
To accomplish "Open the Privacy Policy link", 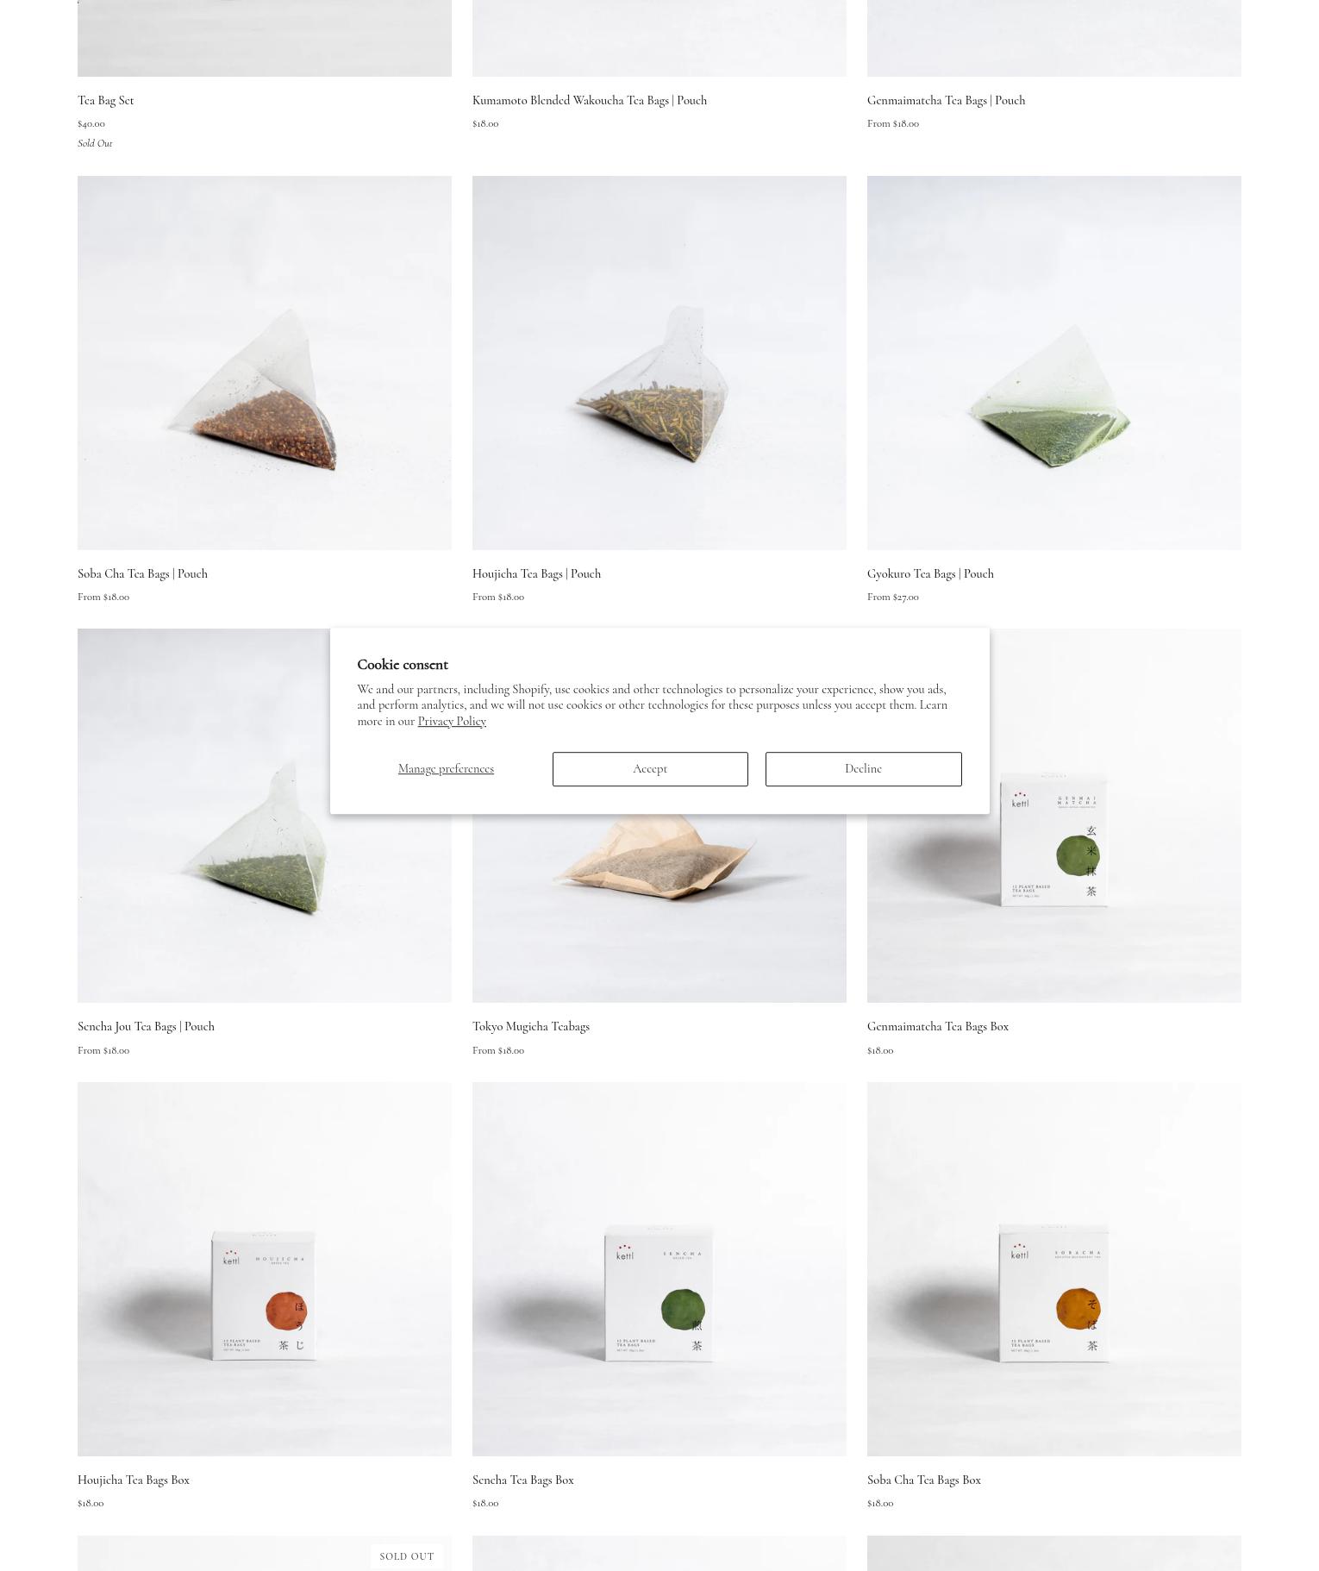I will pyautogui.click(x=452, y=721).
